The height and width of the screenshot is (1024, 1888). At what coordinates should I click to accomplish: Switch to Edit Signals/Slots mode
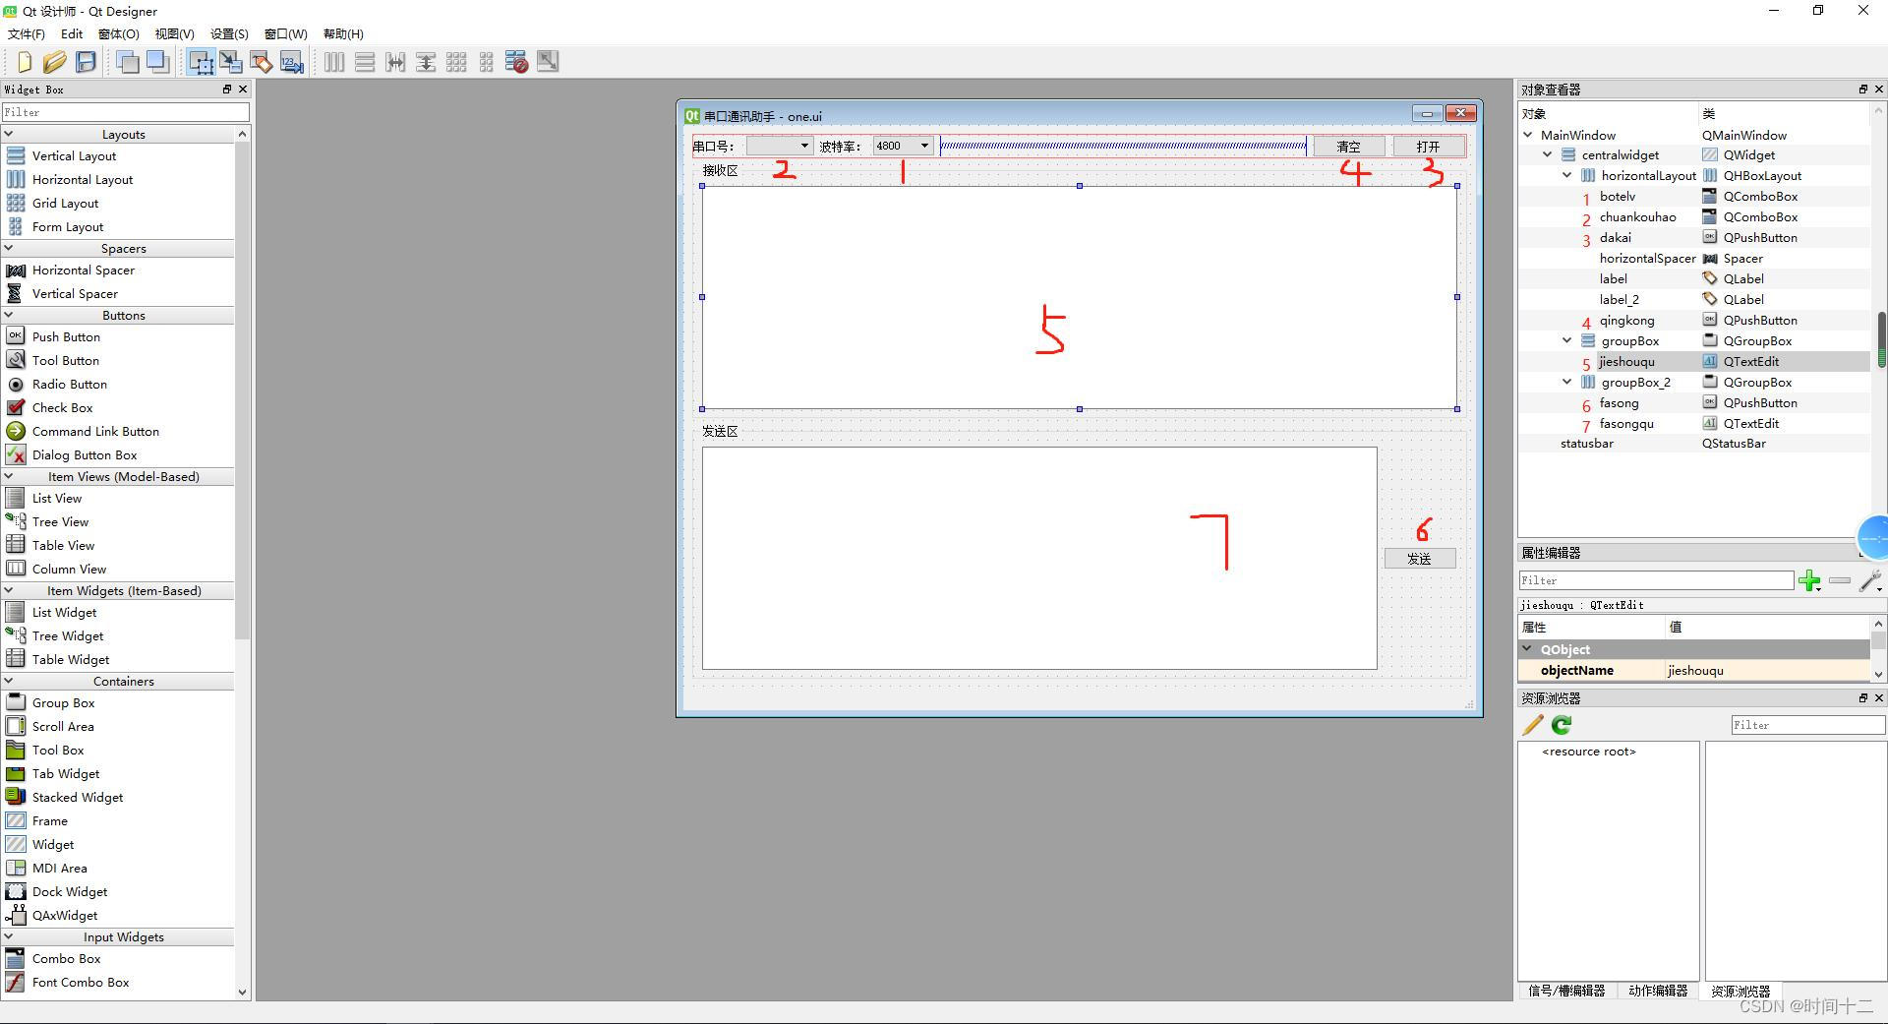tap(231, 62)
